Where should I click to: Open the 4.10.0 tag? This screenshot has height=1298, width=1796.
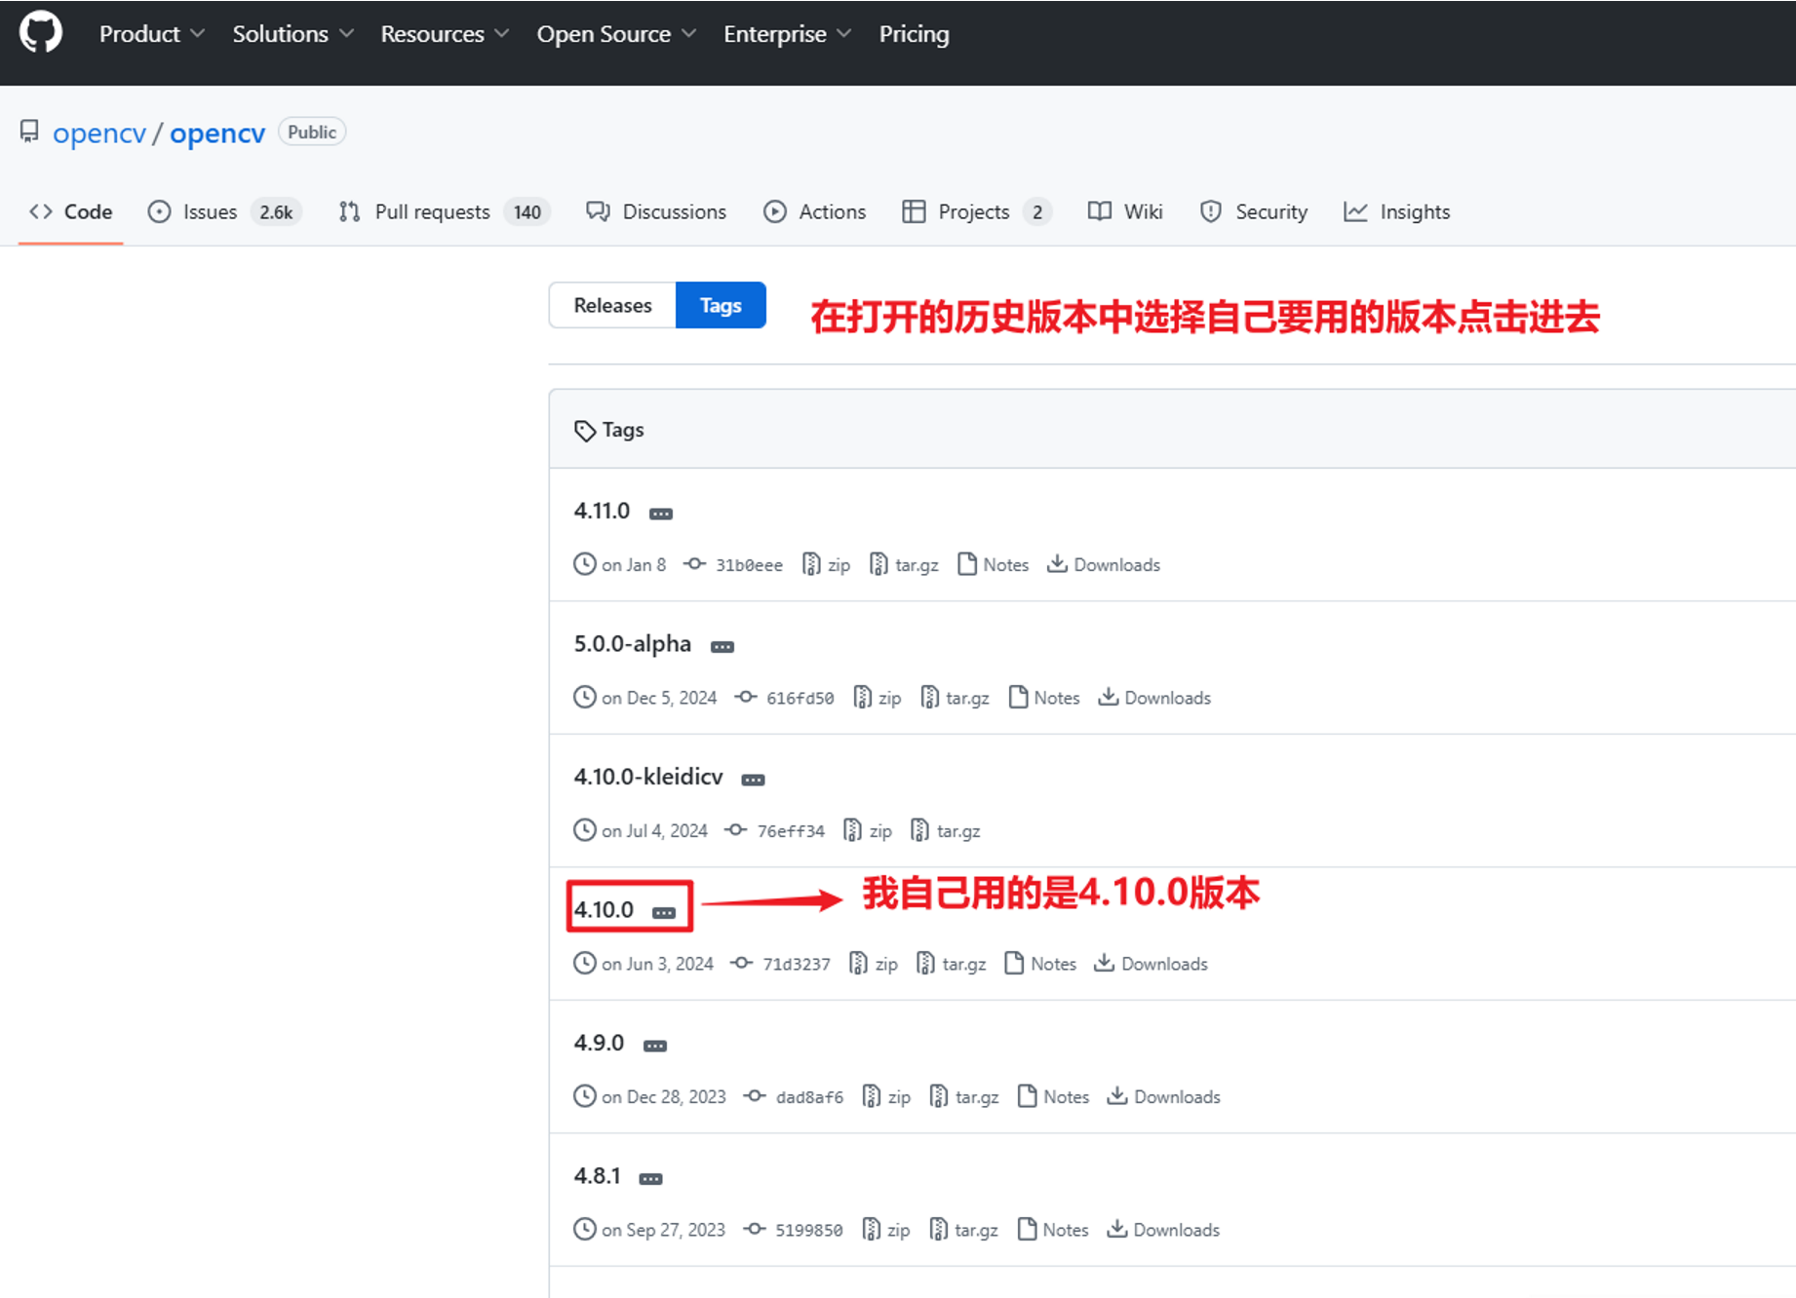pos(604,909)
